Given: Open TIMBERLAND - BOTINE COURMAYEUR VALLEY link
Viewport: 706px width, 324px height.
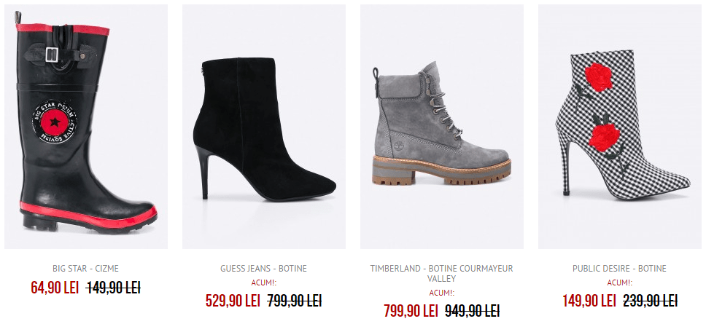Looking at the screenshot, I should (x=442, y=274).
